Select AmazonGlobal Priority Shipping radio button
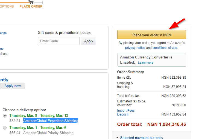 [x=5, y=128]
